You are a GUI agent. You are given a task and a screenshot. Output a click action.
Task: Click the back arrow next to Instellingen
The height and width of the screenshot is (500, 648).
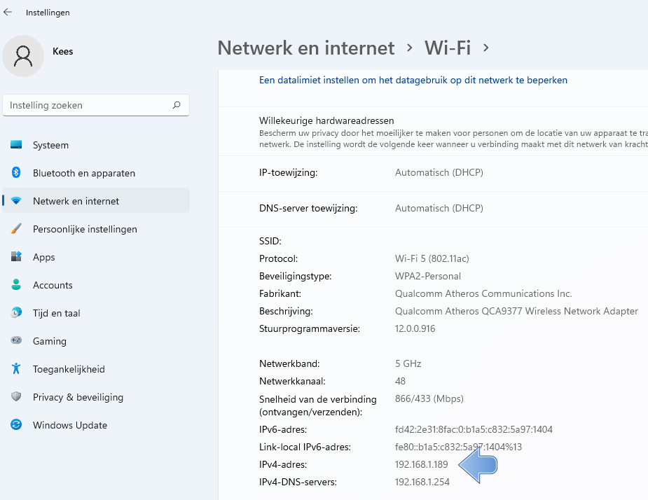pos(8,12)
